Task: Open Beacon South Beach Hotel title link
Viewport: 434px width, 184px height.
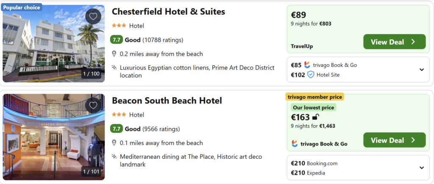Action: click(x=167, y=101)
